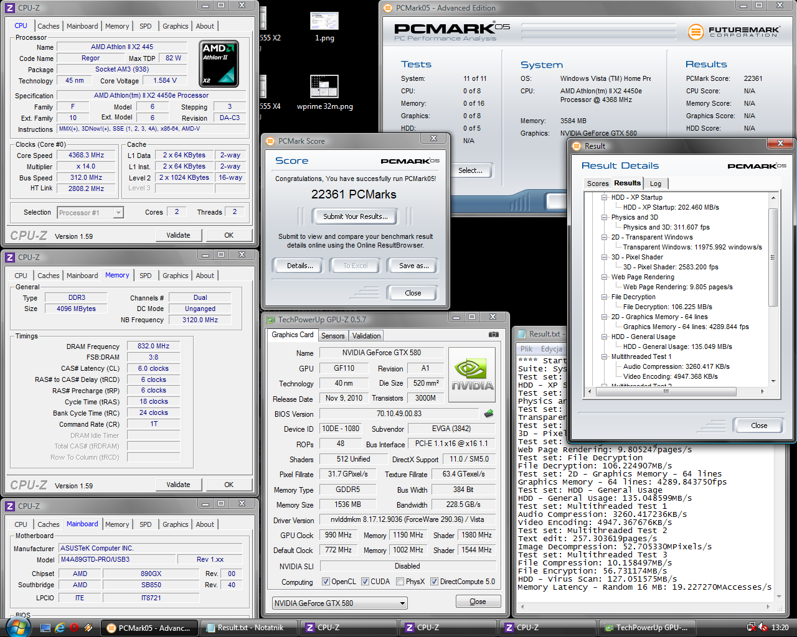This screenshot has width=797, height=637.
Task: Select 'Audio Compression: 3260.417 KB/s' tree row
Action: (x=676, y=366)
